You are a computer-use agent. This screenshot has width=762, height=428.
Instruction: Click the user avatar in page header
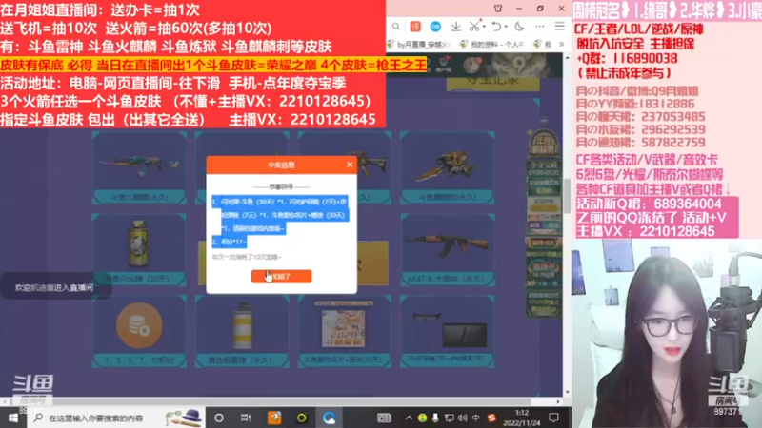[x=472, y=65]
